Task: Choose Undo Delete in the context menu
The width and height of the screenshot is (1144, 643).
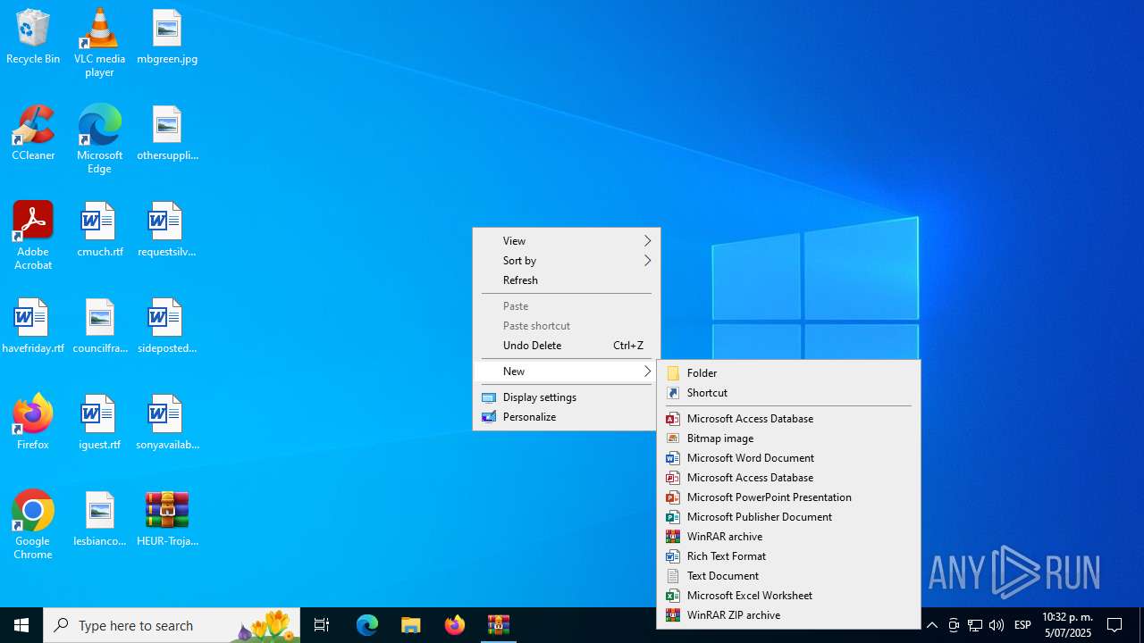Action: tap(567, 346)
